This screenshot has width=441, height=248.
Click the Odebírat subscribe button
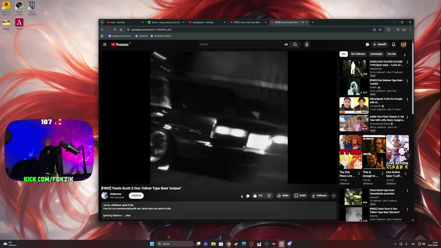click(136, 196)
